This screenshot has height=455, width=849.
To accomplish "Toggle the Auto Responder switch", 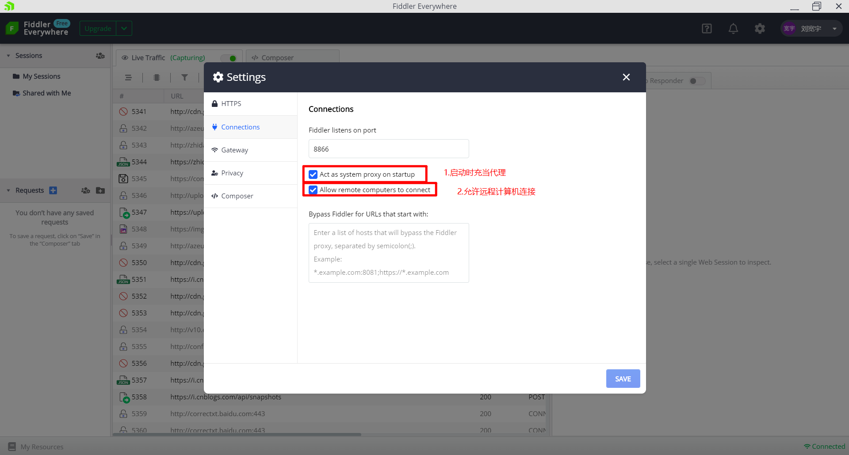I will tap(697, 81).
